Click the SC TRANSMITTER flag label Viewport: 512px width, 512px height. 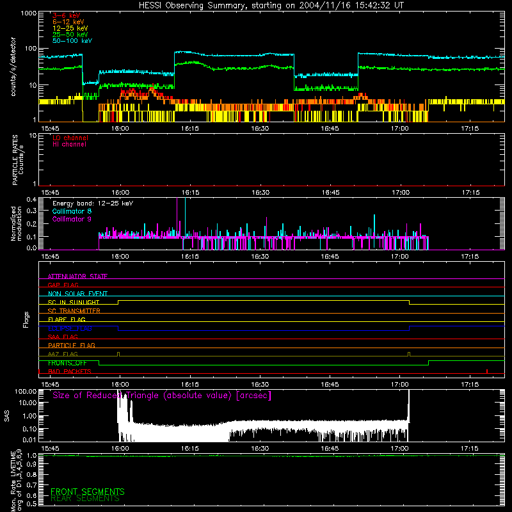pos(74,310)
